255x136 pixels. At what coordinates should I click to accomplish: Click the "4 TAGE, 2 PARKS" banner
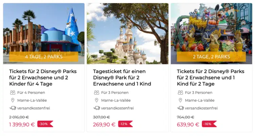(44, 57)
